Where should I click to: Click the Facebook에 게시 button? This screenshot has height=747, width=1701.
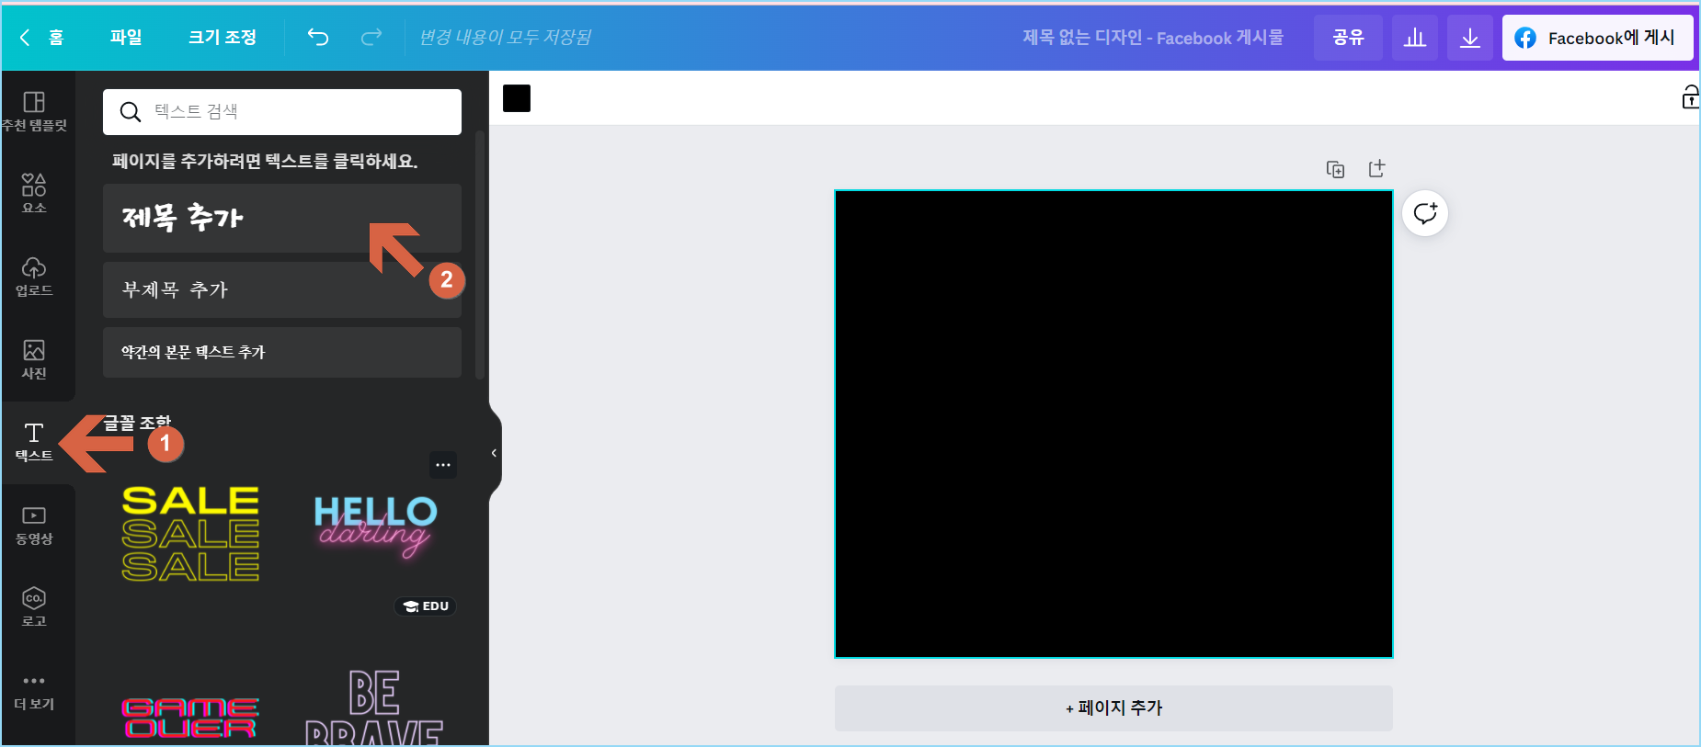pos(1597,38)
